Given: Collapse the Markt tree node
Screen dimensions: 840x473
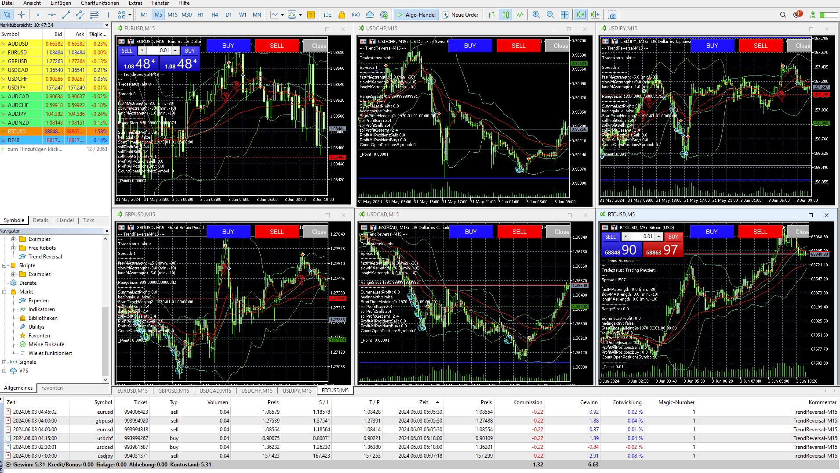Looking at the screenshot, I should click(4, 292).
